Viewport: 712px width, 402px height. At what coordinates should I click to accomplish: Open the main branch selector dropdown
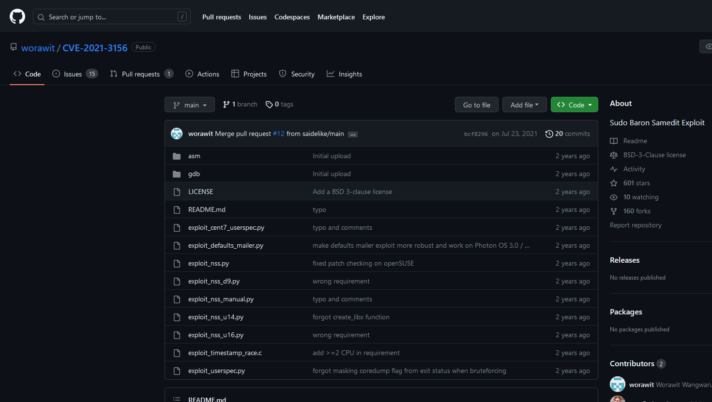(x=190, y=104)
